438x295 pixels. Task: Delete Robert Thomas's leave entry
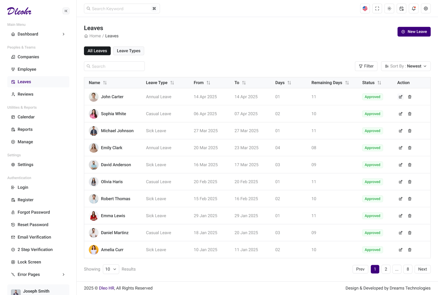coord(410,198)
